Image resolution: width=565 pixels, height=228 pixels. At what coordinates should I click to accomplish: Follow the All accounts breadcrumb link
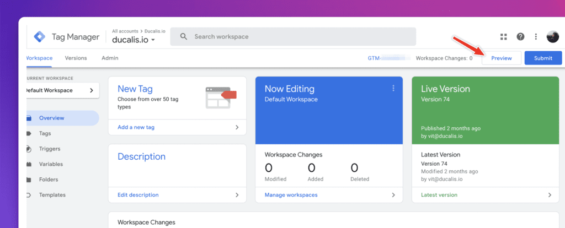125,31
